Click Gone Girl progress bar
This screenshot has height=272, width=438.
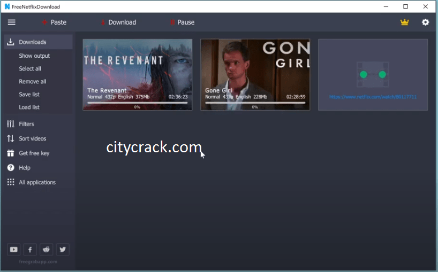coord(255,103)
